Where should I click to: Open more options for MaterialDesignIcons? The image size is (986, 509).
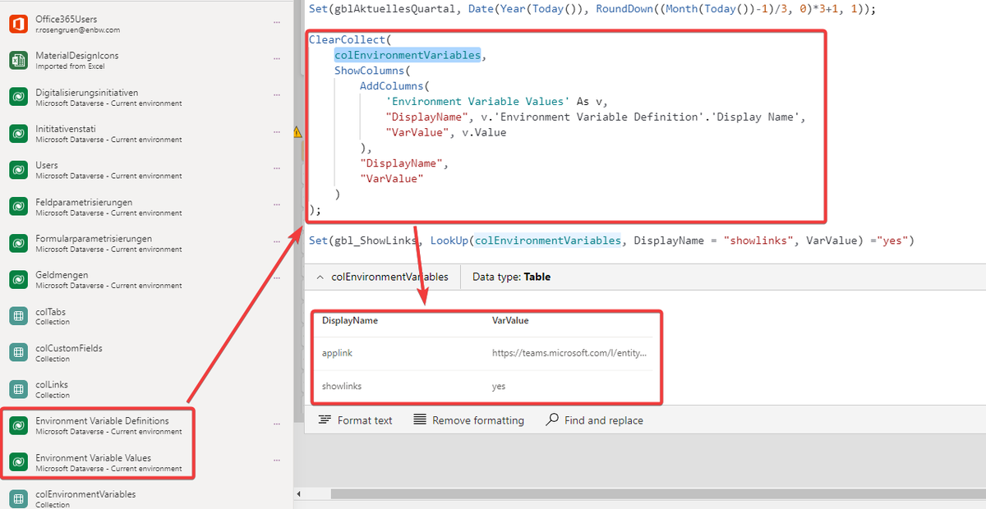(278, 61)
